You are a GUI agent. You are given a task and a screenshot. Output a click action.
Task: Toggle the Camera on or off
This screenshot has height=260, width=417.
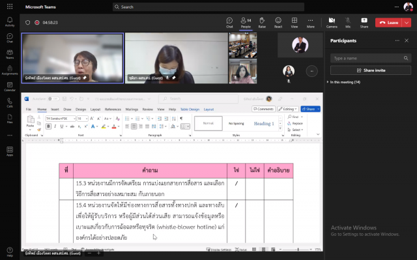coord(332,23)
